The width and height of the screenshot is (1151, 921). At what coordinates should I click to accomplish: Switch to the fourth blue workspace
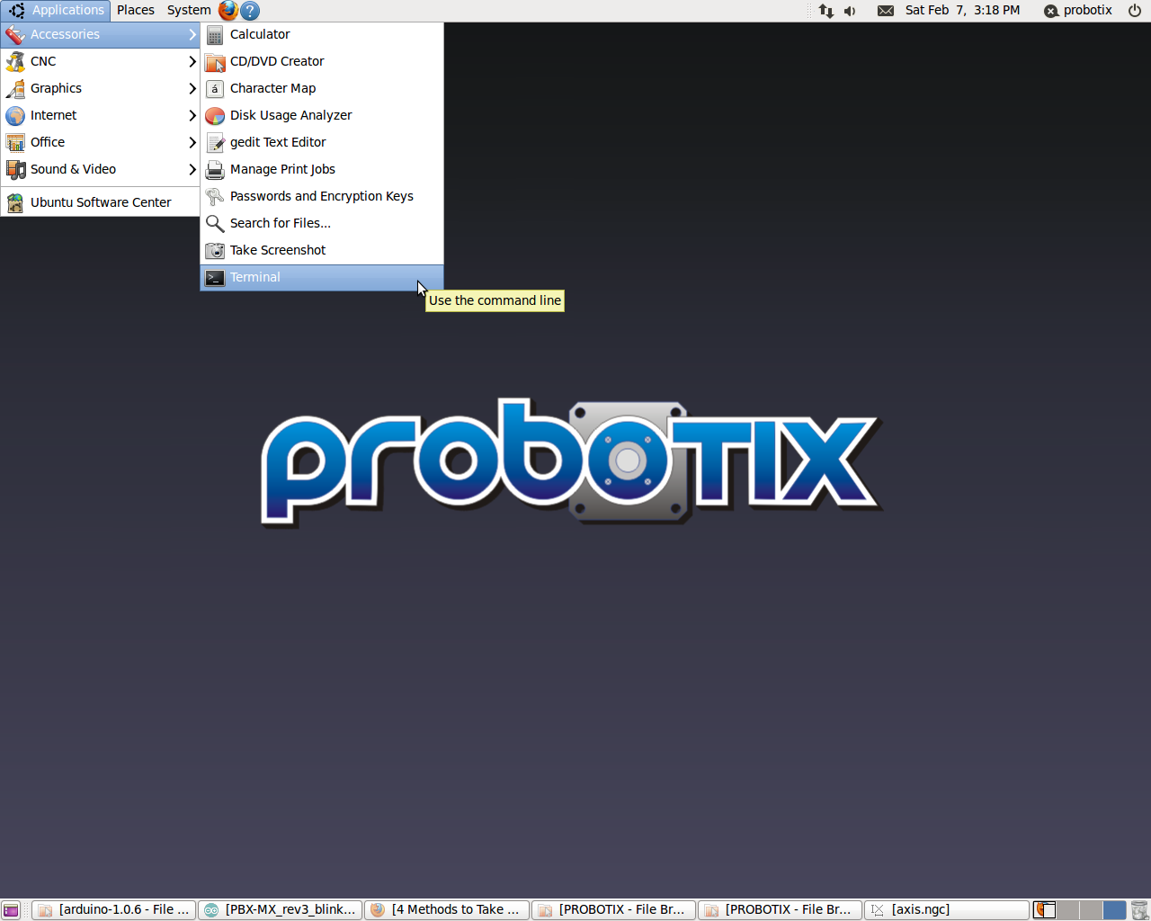coord(1114,910)
